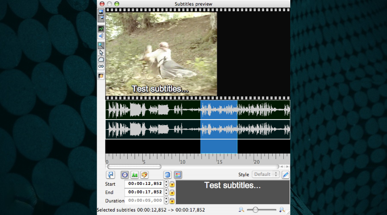Toggle the waveform display icon
This screenshot has height=215, width=387.
pos(101,29)
